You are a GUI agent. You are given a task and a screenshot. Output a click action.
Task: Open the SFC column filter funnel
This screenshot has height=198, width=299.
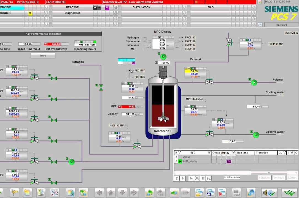[209, 153]
